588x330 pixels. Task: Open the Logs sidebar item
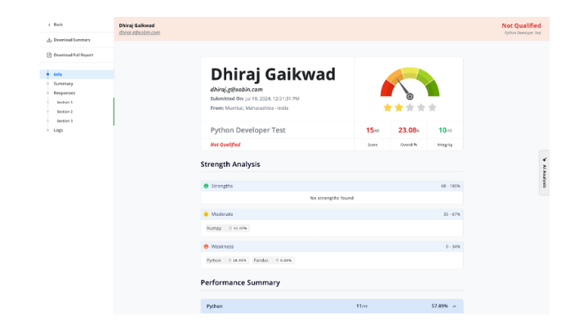coord(58,130)
